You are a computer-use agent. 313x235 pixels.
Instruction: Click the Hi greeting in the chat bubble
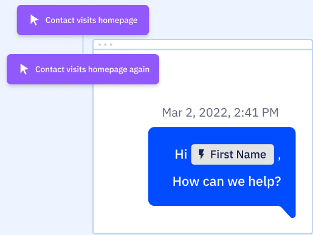pyautogui.click(x=181, y=154)
